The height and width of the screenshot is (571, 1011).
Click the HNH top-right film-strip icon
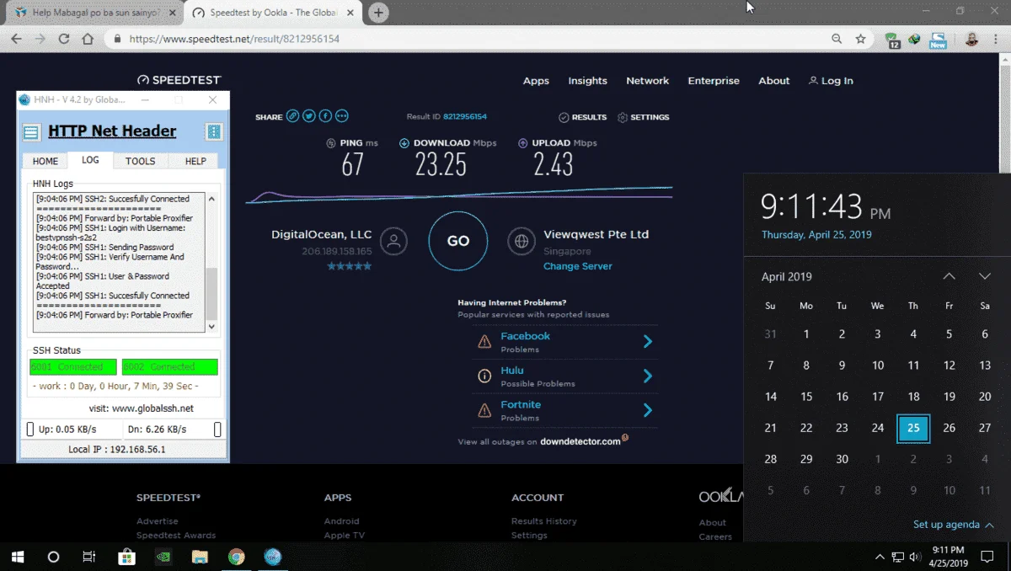coord(214,131)
